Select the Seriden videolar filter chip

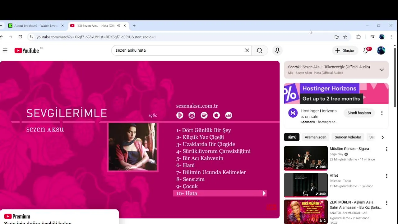click(348, 137)
